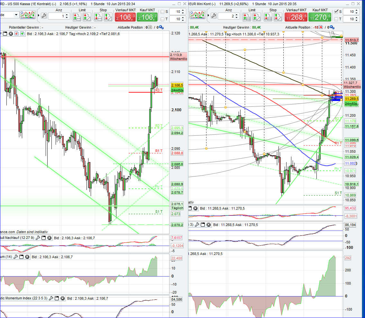Open chart settings with the wrench icon on US 500 chart
Screen dimensions: 365x318
coord(44,15)
